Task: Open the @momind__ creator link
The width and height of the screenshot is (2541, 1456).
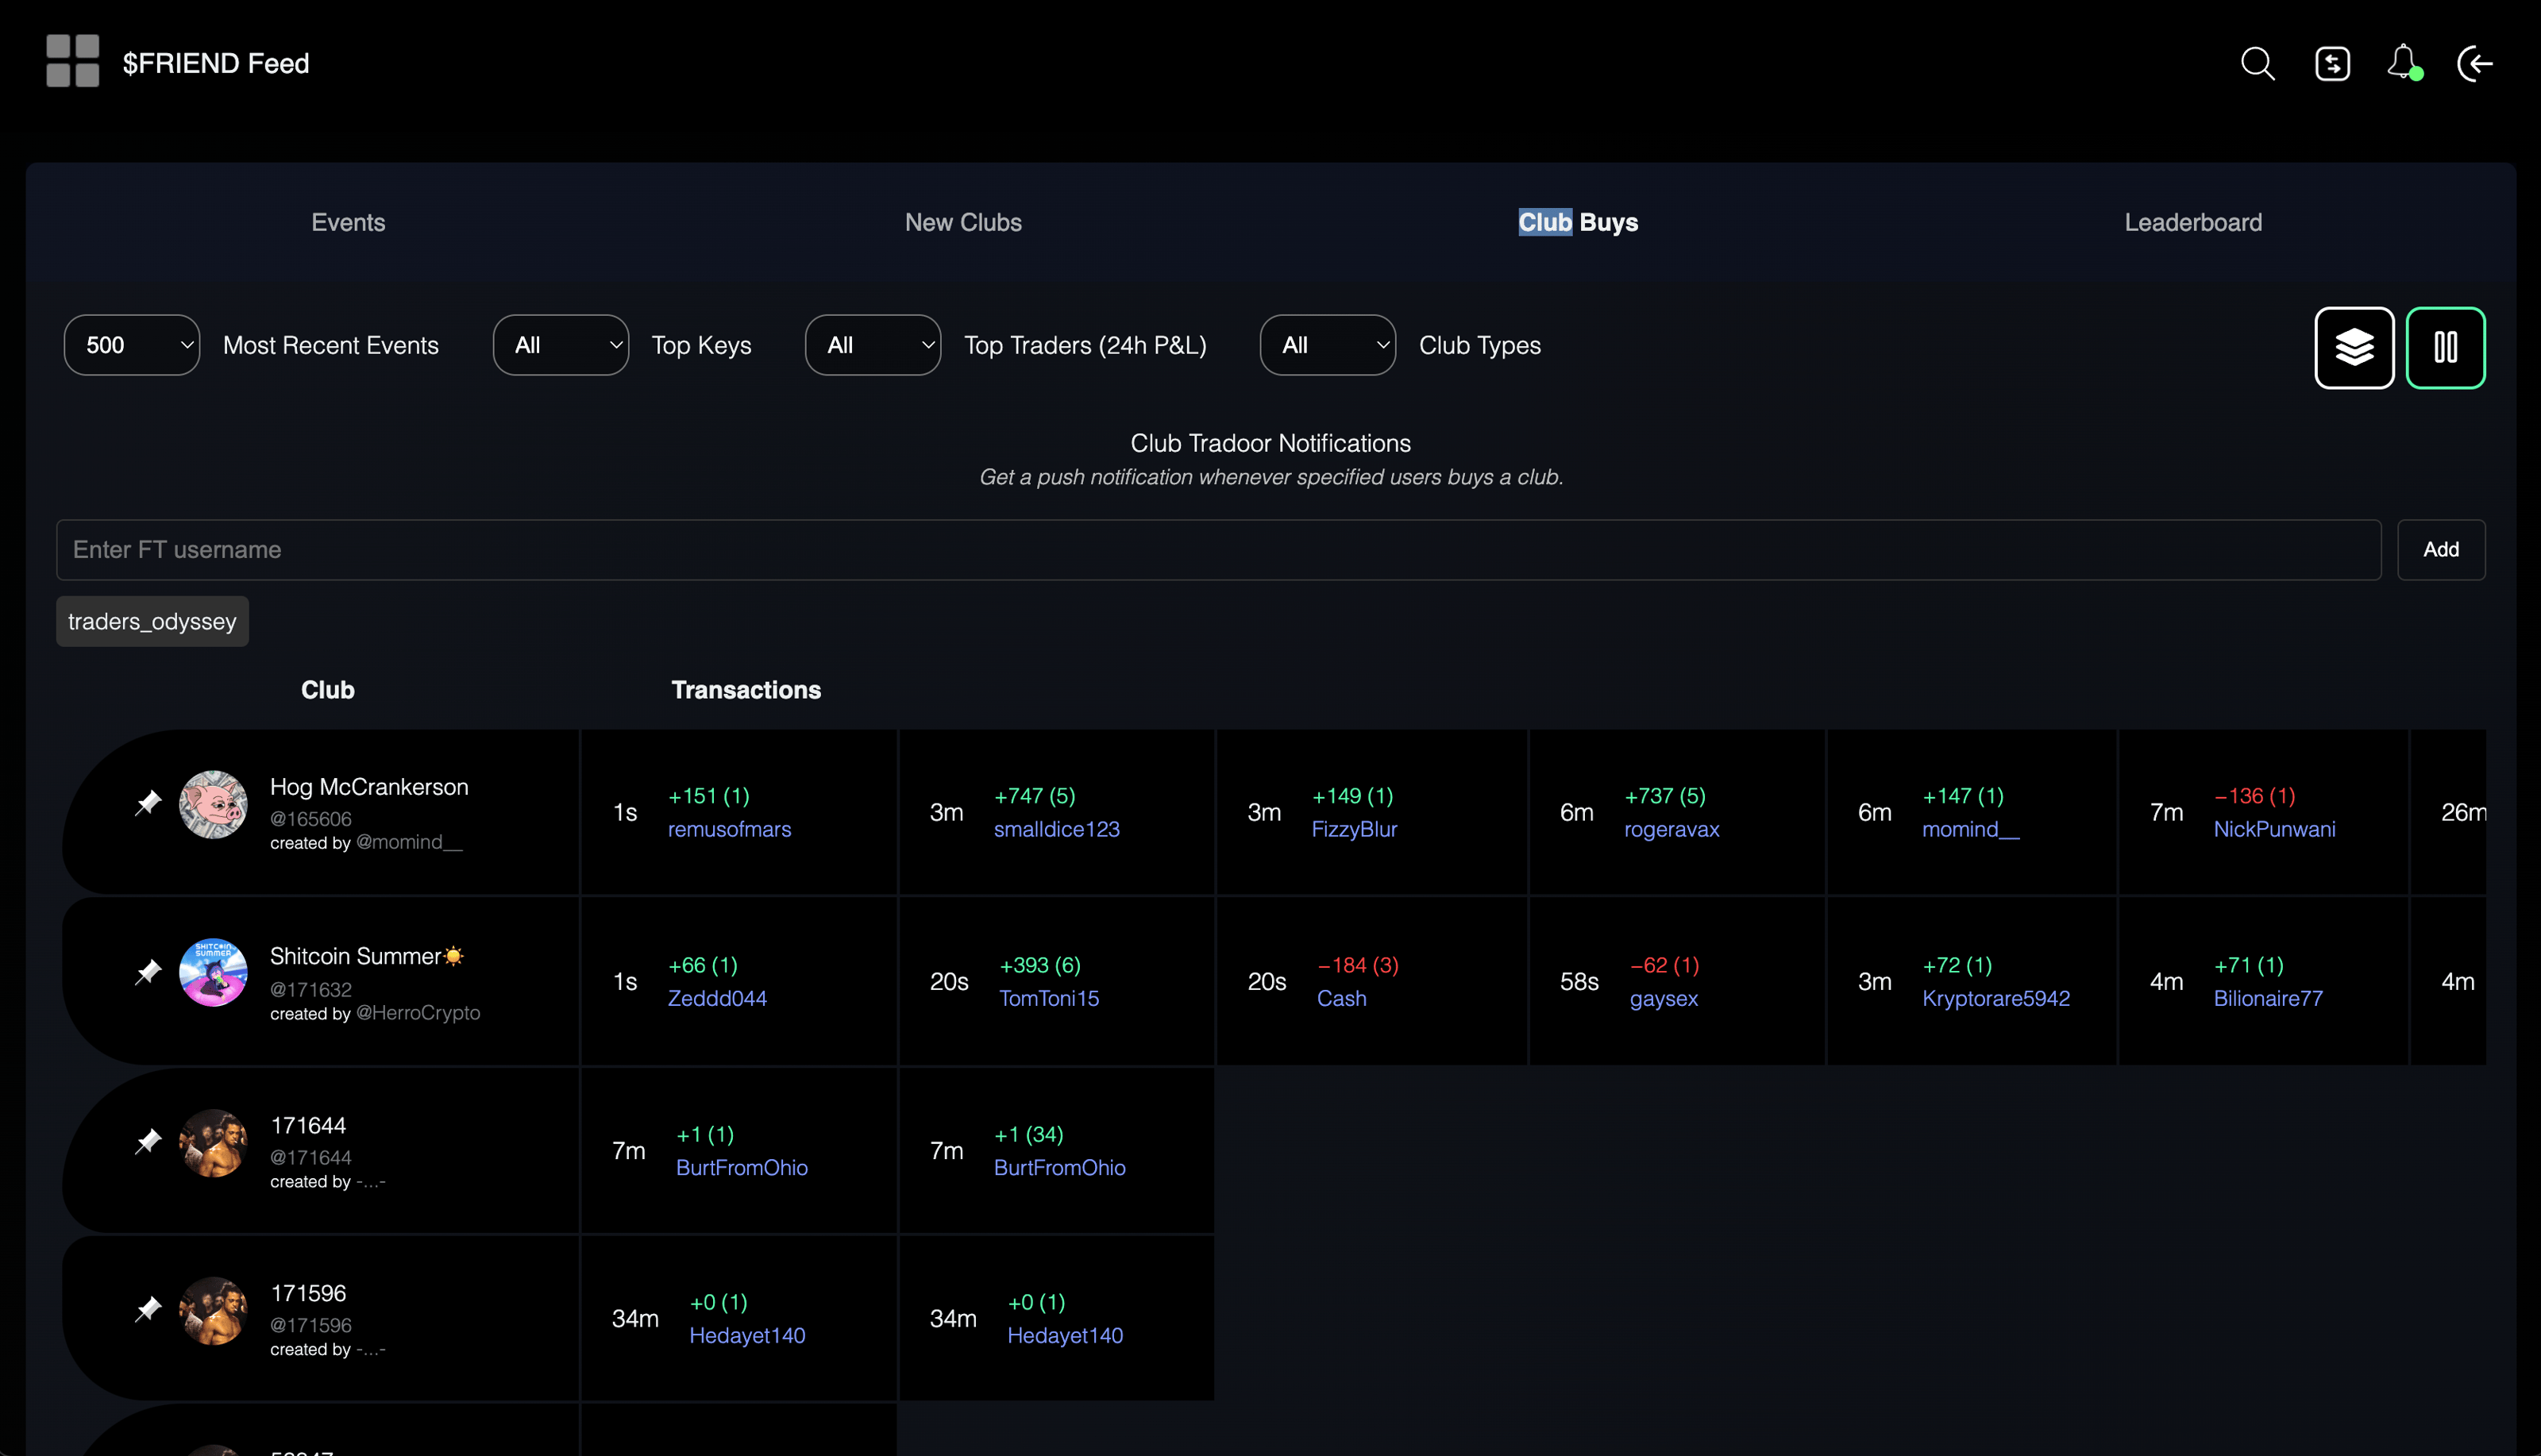Action: click(409, 842)
